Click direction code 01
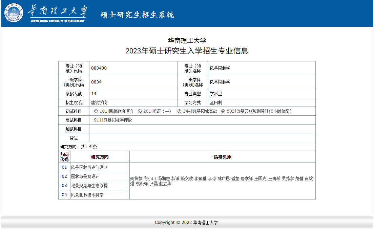Viewport: 374px width, 229px height. point(64,167)
